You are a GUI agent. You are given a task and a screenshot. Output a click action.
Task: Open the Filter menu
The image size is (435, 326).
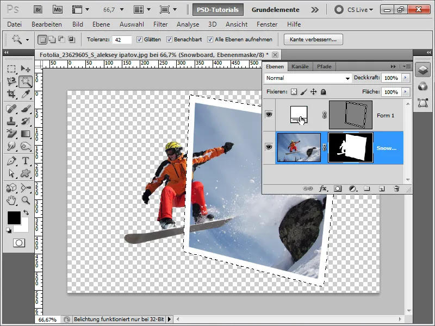pyautogui.click(x=160, y=24)
